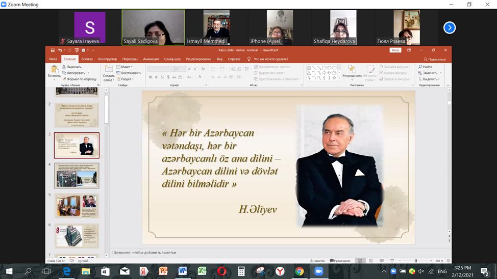Undo the last action in PowerPoint
497x279 pixels.
(x=60, y=50)
